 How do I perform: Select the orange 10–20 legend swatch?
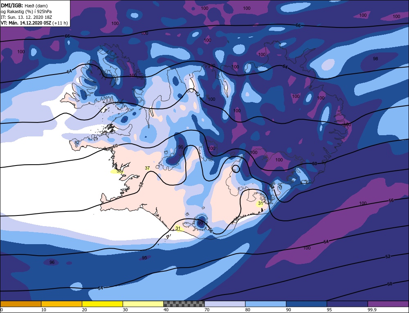coord(62,304)
